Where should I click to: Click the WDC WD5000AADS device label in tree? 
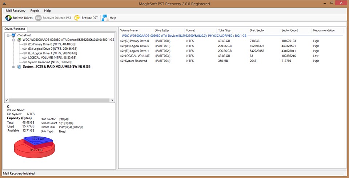[69, 40]
